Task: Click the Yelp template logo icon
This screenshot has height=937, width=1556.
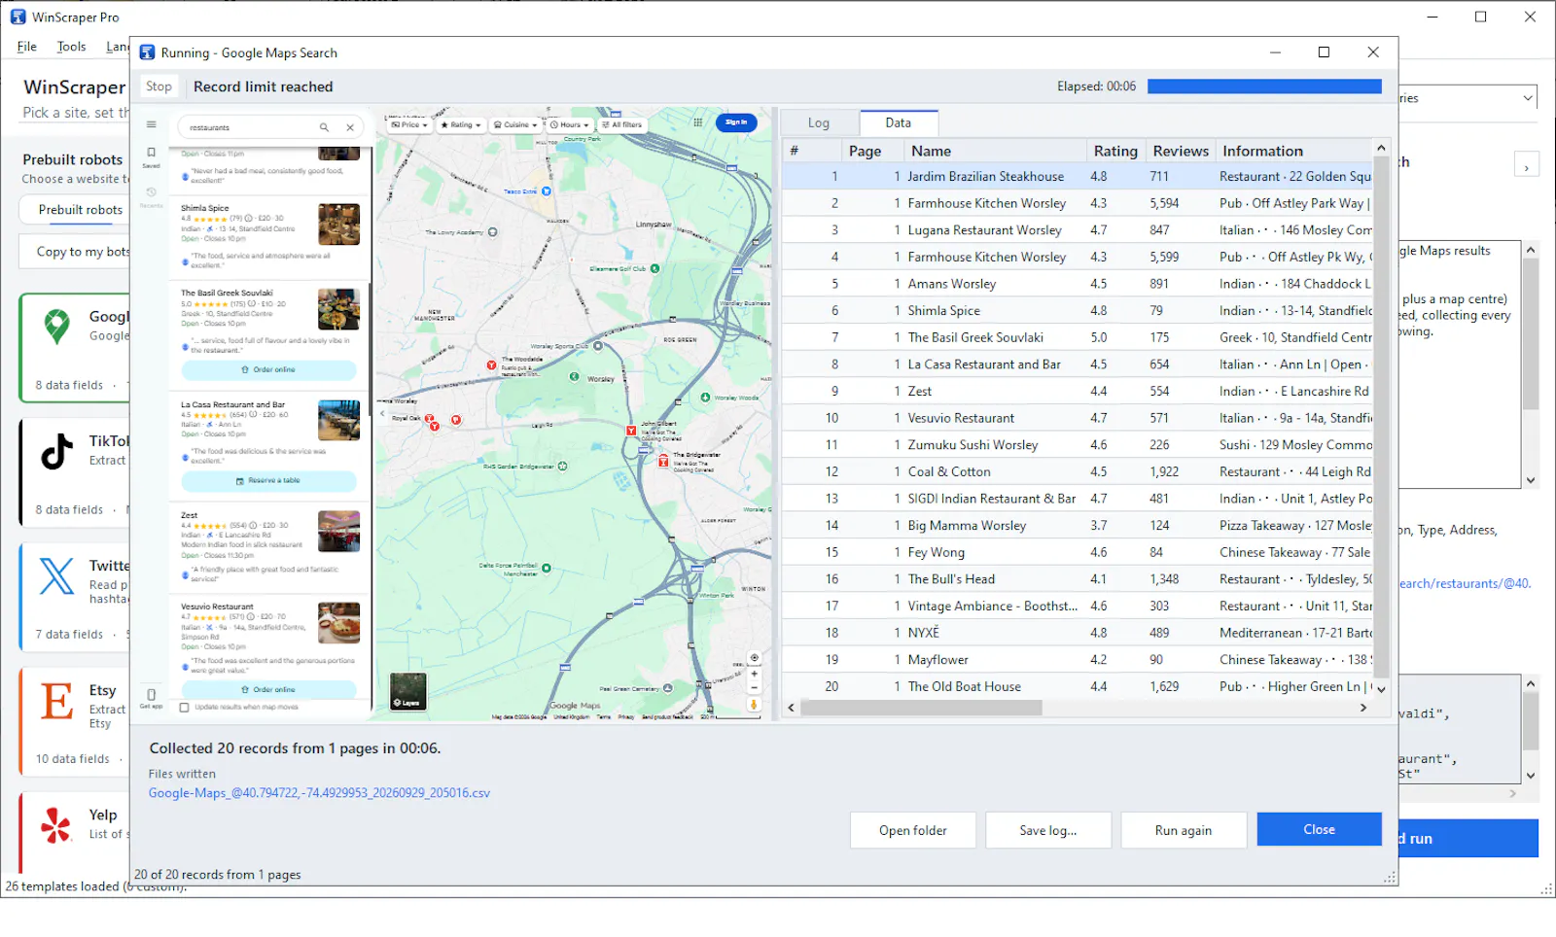Action: pyautogui.click(x=56, y=825)
